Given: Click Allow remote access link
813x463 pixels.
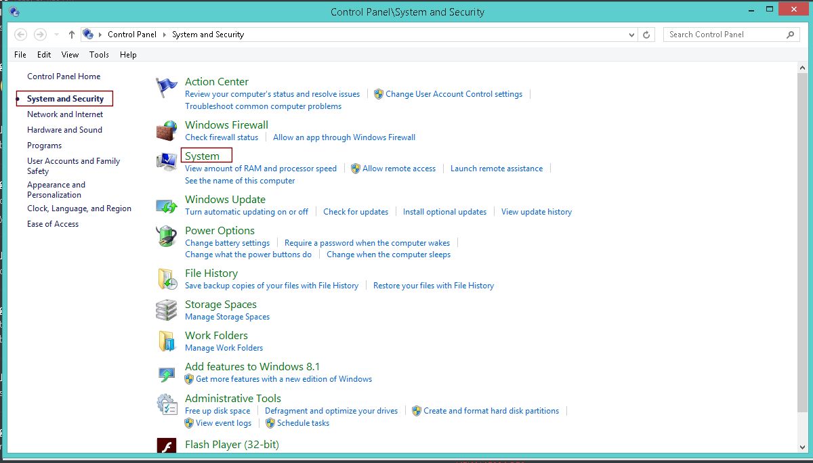Looking at the screenshot, I should pos(399,169).
